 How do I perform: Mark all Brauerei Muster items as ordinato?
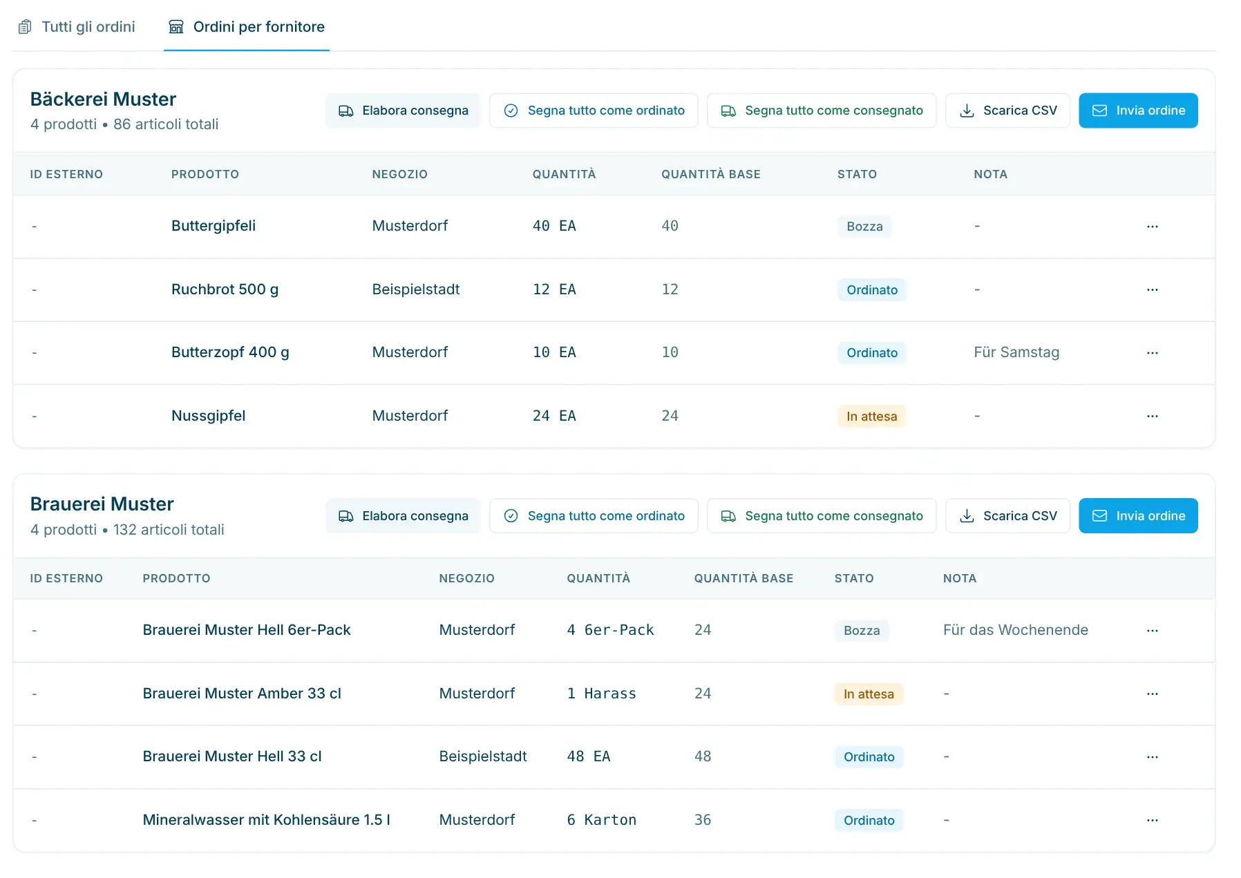(x=594, y=516)
